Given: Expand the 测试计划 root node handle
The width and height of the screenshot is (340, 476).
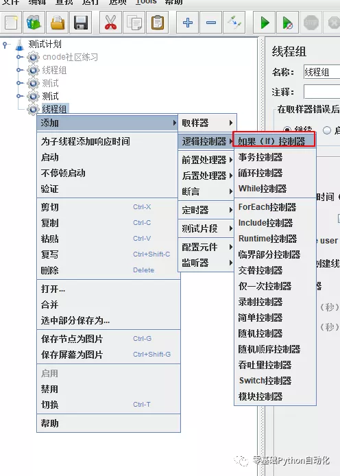Looking at the screenshot, I should (x=5, y=45).
